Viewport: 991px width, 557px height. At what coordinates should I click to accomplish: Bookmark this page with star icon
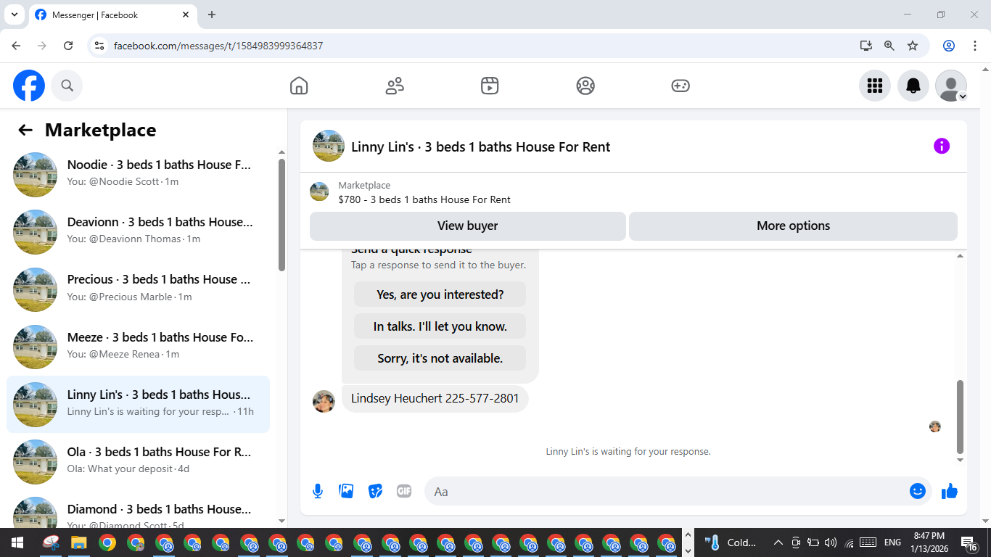[x=913, y=46]
